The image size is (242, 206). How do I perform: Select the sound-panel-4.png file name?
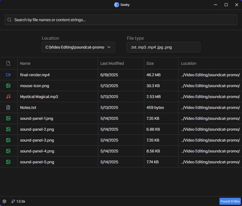point(37,151)
